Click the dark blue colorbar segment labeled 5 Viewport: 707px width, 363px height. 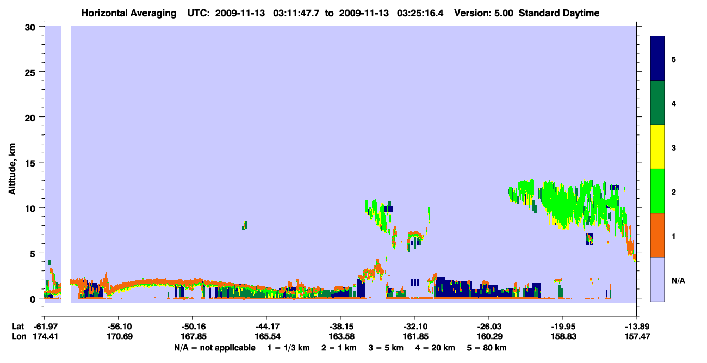(658, 59)
